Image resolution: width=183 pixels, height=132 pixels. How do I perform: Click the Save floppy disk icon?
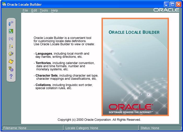pyautogui.click(x=11, y=61)
